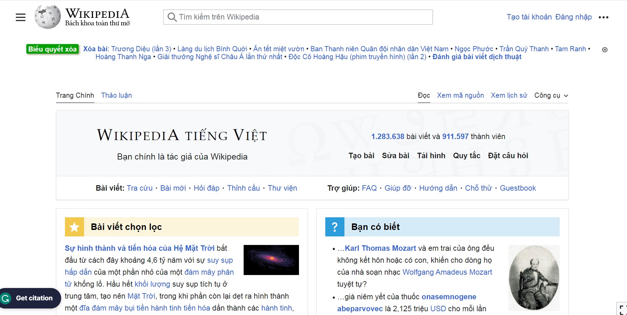Click the search magnifier icon
This screenshot has height=315, width=627.
click(x=172, y=17)
